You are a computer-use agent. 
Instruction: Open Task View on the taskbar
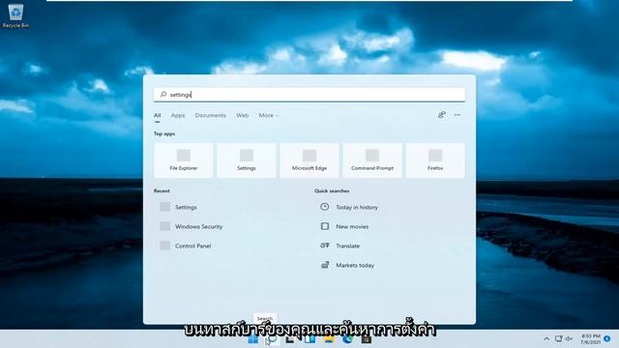point(290,339)
